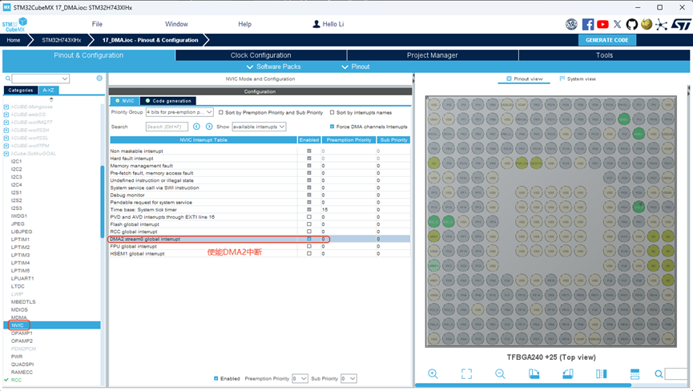Image resolution: width=693 pixels, height=391 pixels.
Task: Open the bottom Preemption Priority dropdown
Action: (300, 379)
